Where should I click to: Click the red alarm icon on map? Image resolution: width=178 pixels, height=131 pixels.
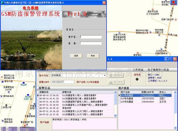click(174, 2)
